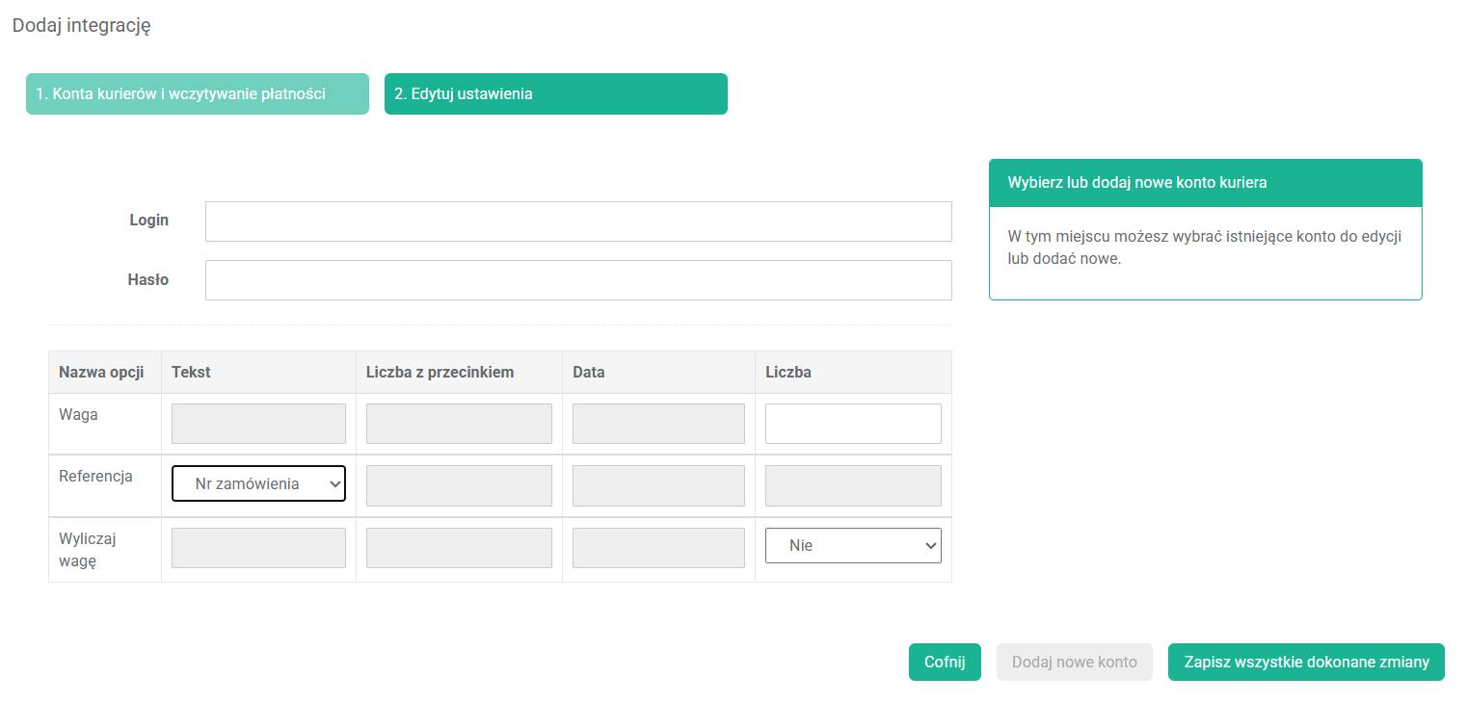Select Wyliczaj wagę field in Data column

(x=658, y=548)
